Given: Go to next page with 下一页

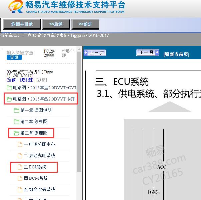Looking at the screenshot, I should (148, 52).
